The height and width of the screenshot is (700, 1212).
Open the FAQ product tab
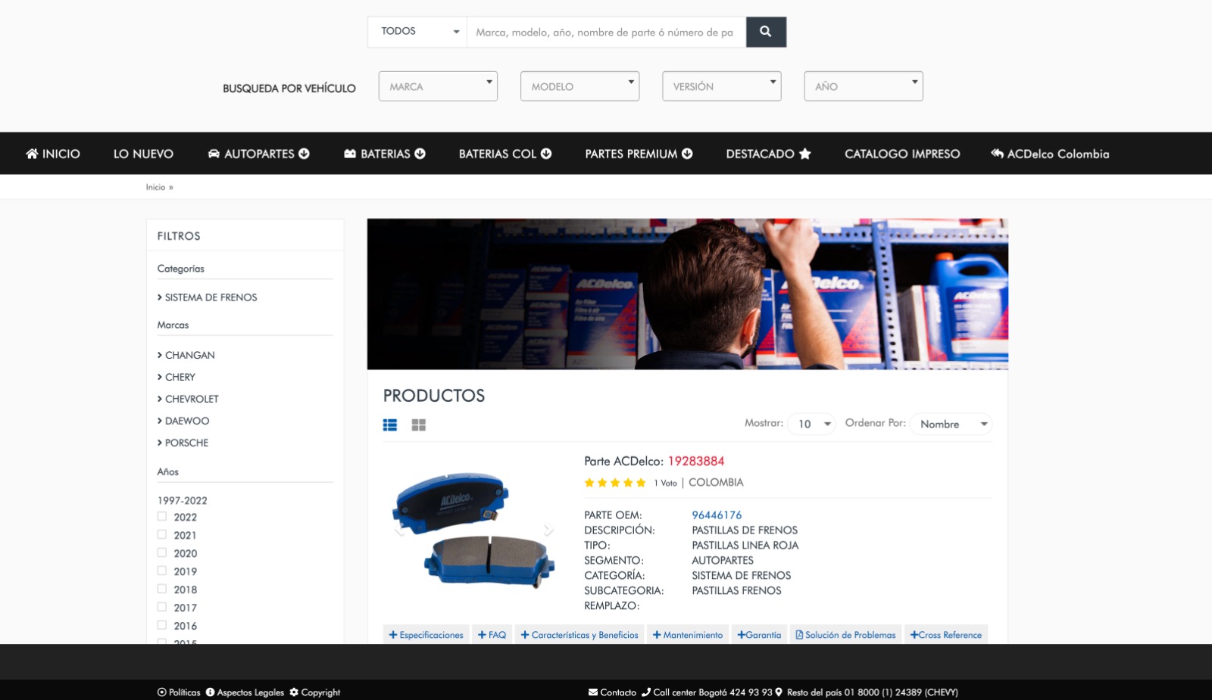coord(492,635)
